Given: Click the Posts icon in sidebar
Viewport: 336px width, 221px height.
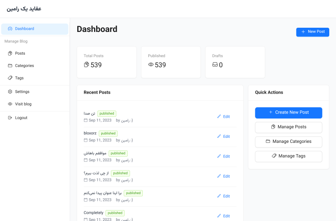Looking at the screenshot, I should [x=10, y=53].
